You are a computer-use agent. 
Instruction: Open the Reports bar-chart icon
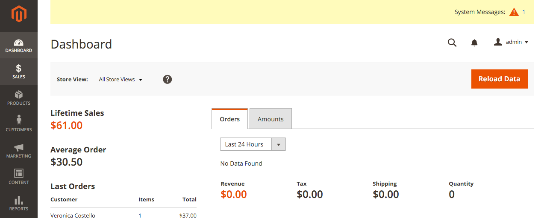[19, 200]
